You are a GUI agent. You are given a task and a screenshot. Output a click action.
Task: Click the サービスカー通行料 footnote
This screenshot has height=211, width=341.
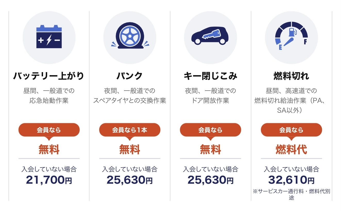[292, 195]
